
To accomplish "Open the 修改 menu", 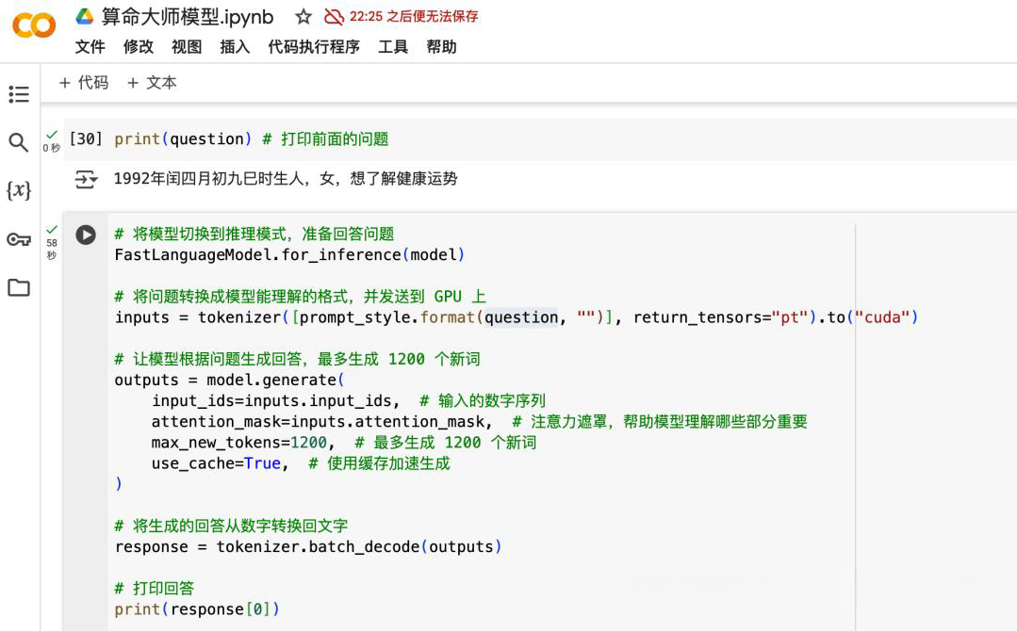I will point(139,47).
